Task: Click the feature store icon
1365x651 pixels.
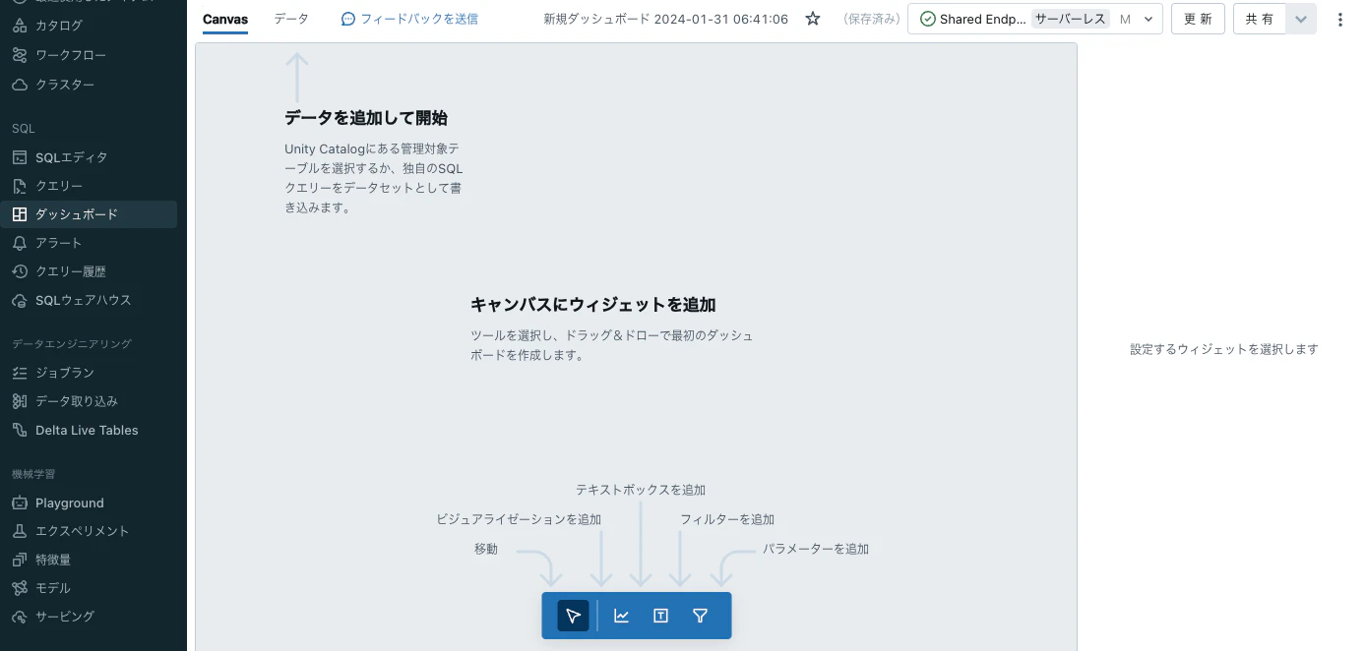Action: (20, 560)
